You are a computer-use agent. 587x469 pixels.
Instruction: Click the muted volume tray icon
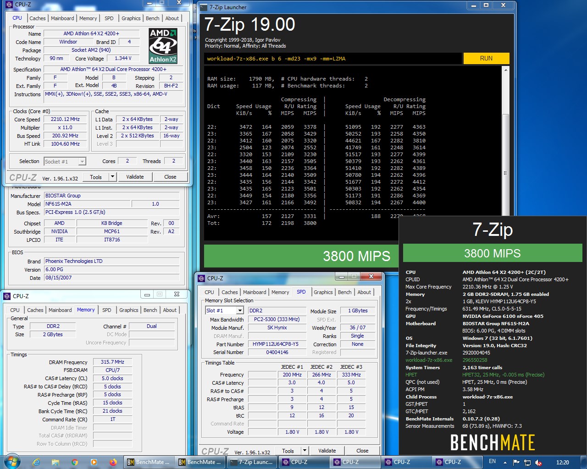tap(539, 463)
